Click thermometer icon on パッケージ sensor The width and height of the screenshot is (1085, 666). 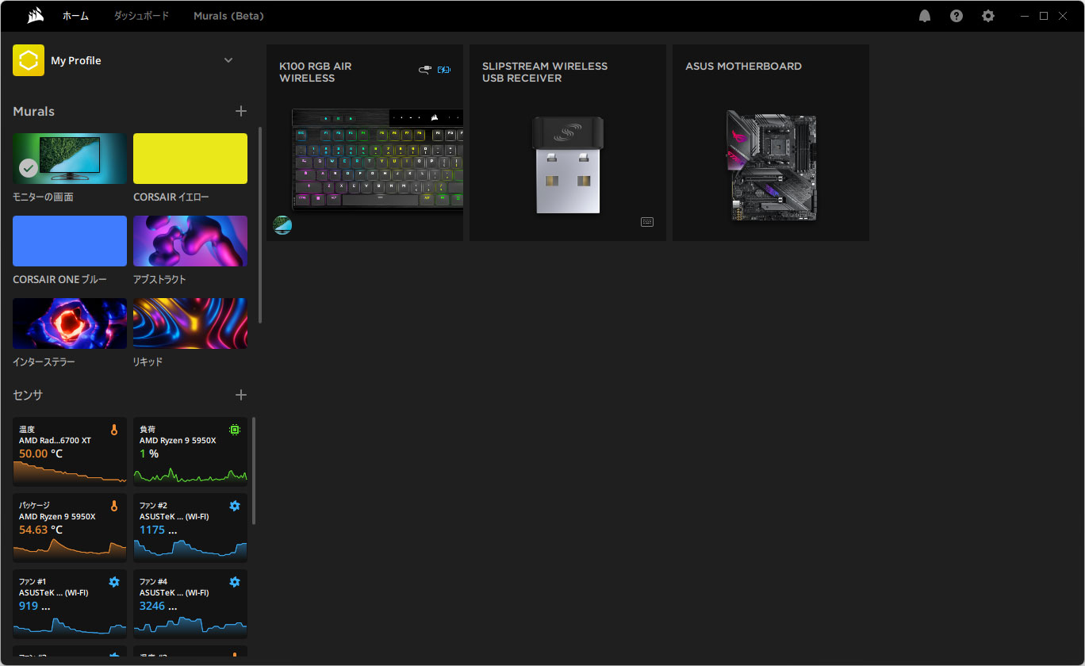pyautogui.click(x=114, y=506)
